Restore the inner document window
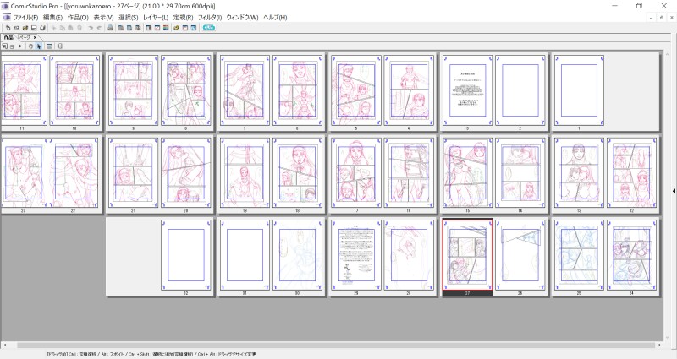Image resolution: width=677 pixels, height=359 pixels. tap(662, 17)
